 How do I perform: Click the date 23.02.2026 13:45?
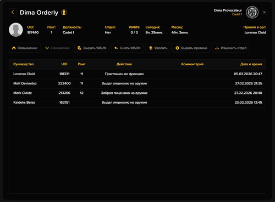pos(249,103)
